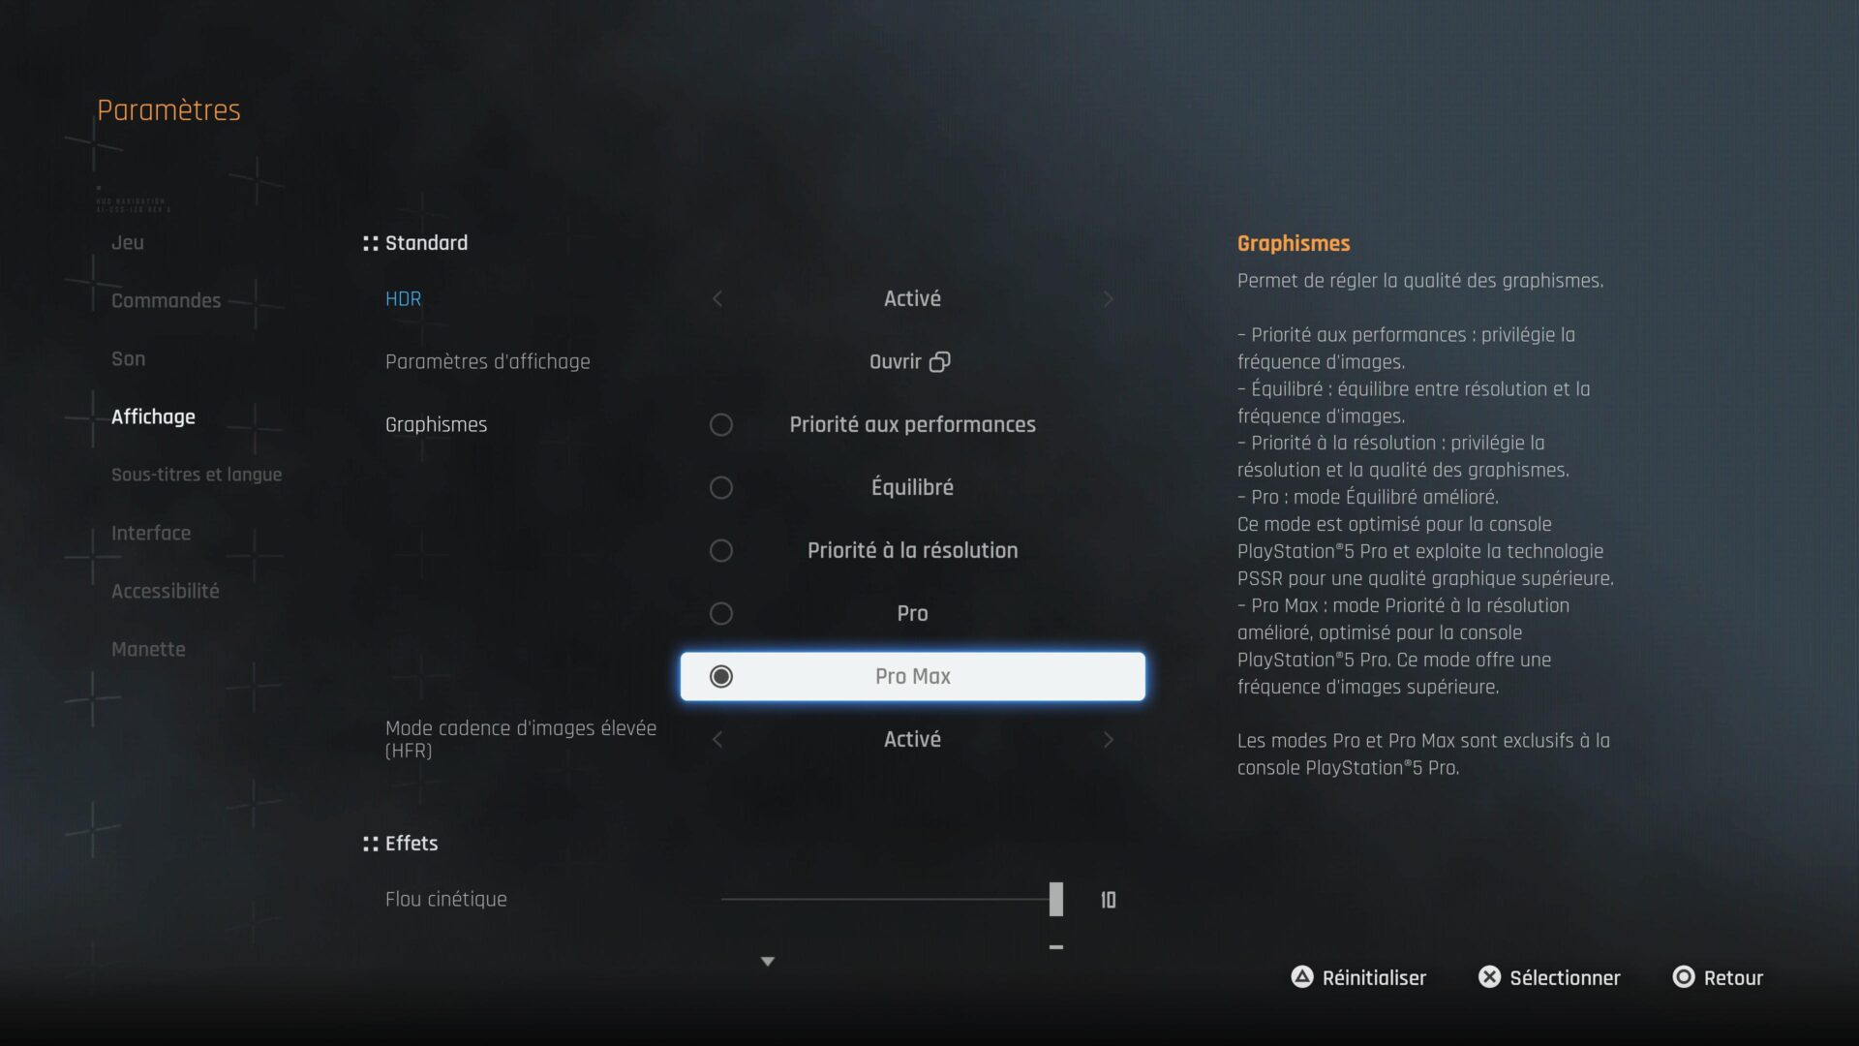Navigate to Sous-titres et langue settings
This screenshot has height=1046, width=1859.
click(x=197, y=474)
